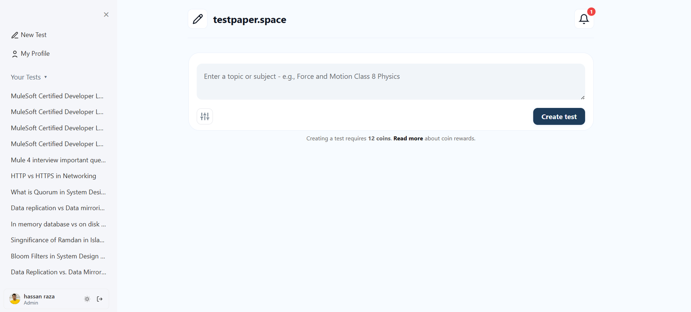This screenshot has width=691, height=312.
Task: Open Bloom Filters in System Design test
Action: click(x=58, y=256)
